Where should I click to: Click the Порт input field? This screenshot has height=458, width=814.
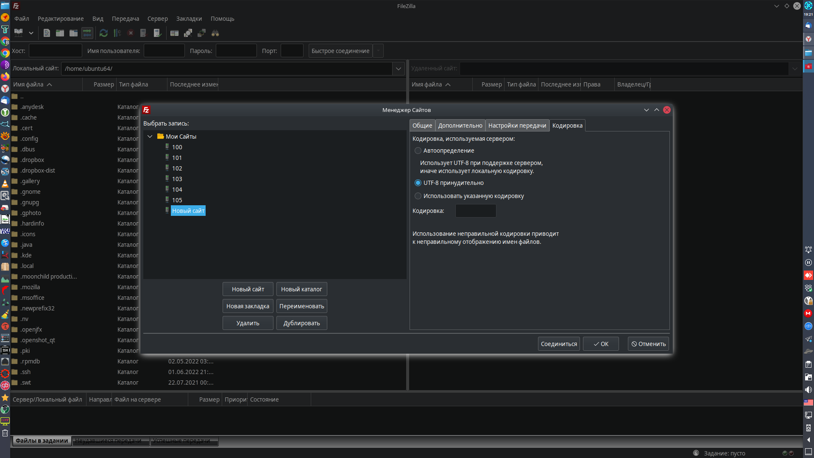click(292, 51)
